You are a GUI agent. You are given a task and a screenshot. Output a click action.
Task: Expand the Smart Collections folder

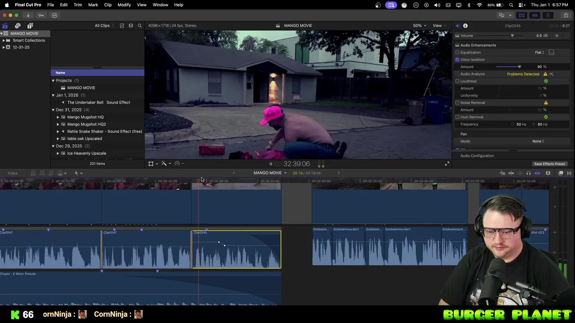(x=4, y=40)
